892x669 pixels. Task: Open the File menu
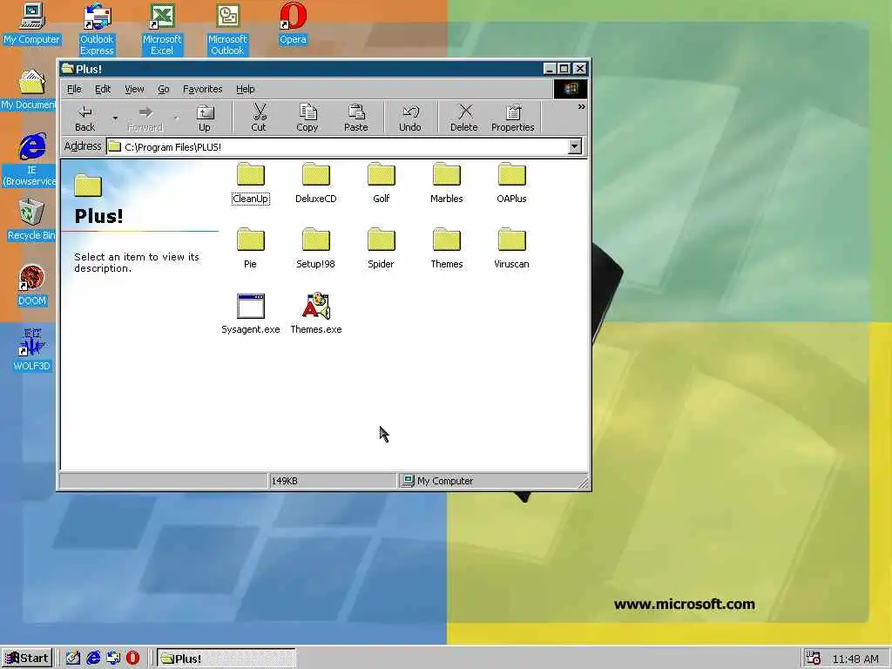coord(74,89)
